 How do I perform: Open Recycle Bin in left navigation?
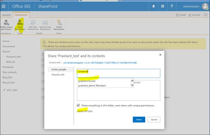coord(8,82)
